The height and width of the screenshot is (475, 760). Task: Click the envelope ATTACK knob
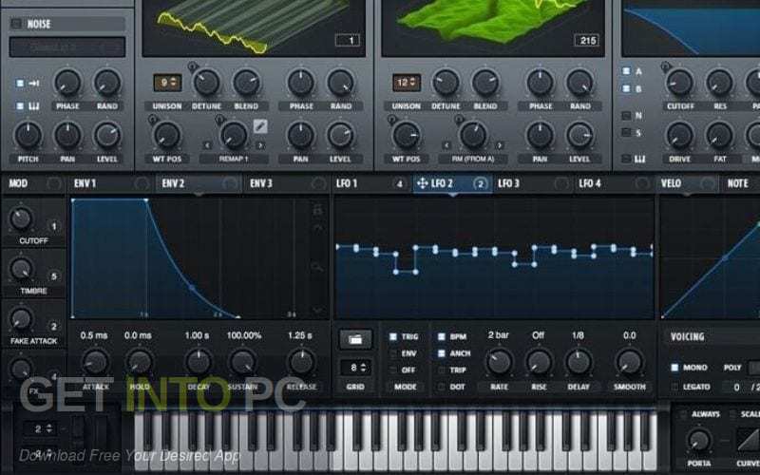point(95,362)
